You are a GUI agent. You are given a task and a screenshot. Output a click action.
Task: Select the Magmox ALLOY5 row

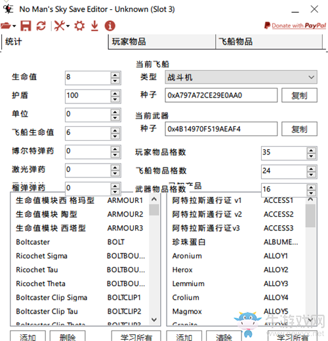[236, 312]
